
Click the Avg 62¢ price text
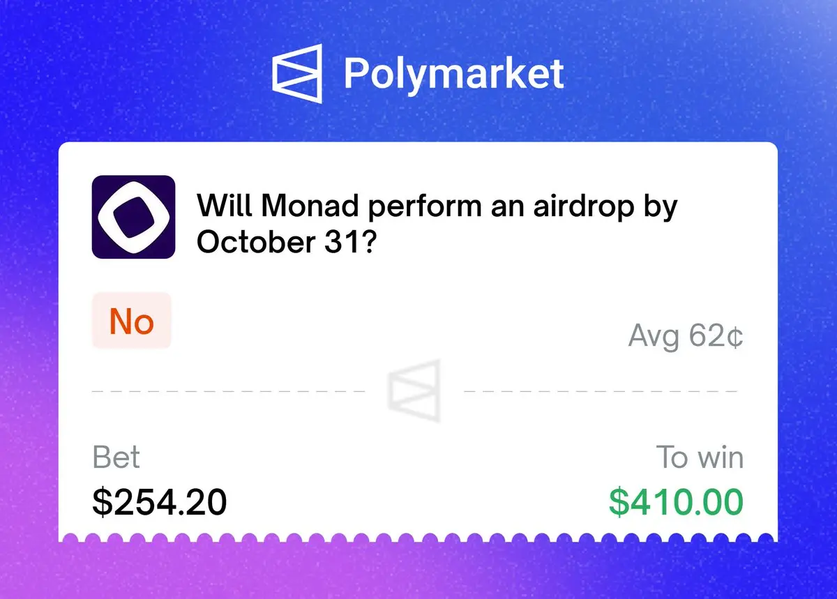click(686, 337)
